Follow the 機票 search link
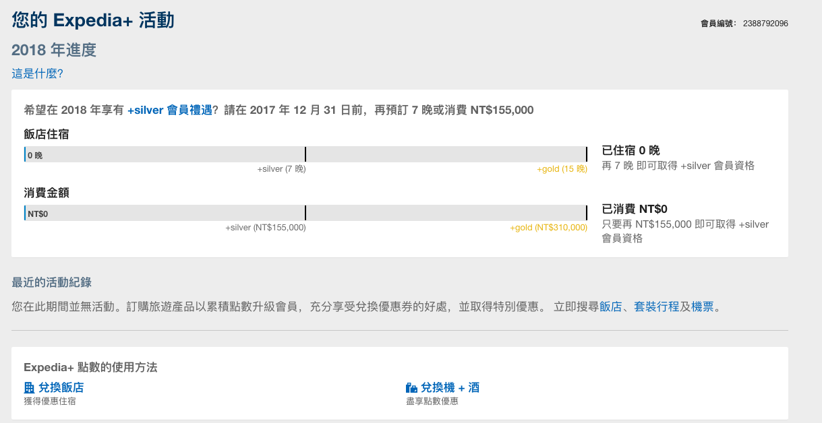This screenshot has height=423, width=822. click(x=703, y=306)
